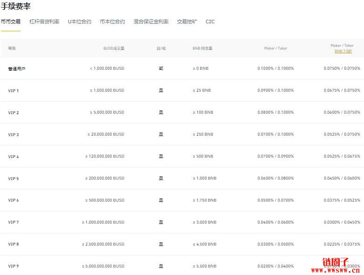The height and width of the screenshot is (275, 364).
Task: Click the BNB 持仓量 column header
Action: pyautogui.click(x=203, y=48)
